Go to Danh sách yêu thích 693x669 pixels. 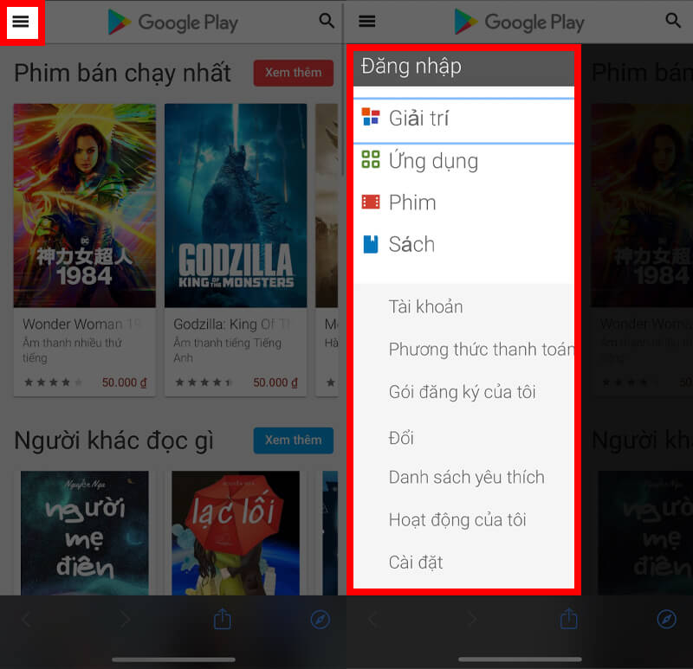(466, 477)
